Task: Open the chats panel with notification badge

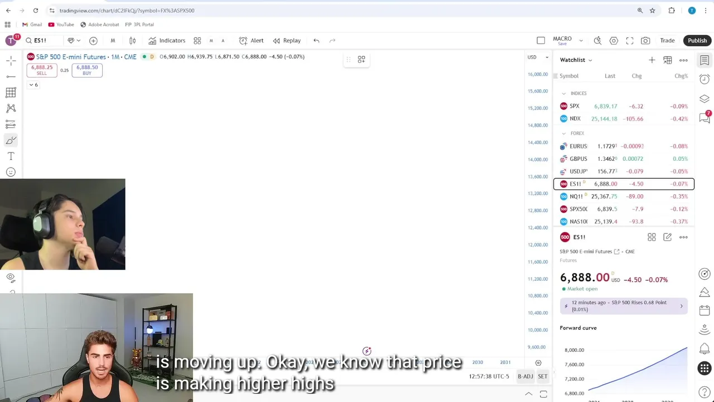Action: tap(705, 117)
